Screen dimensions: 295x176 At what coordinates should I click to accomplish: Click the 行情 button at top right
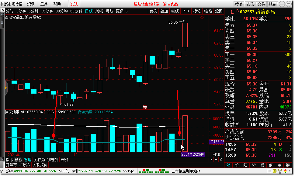point(239,4)
